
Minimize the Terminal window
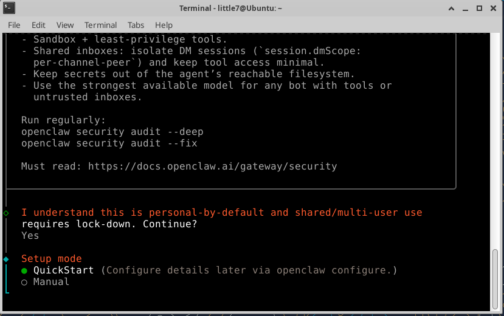click(465, 9)
